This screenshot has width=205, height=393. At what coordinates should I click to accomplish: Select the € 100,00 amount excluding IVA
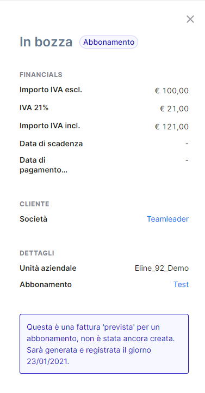pyautogui.click(x=171, y=91)
